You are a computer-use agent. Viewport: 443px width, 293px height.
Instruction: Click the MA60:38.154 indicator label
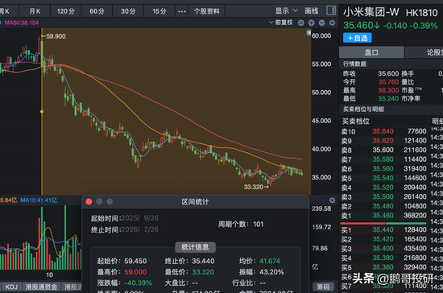22,23
